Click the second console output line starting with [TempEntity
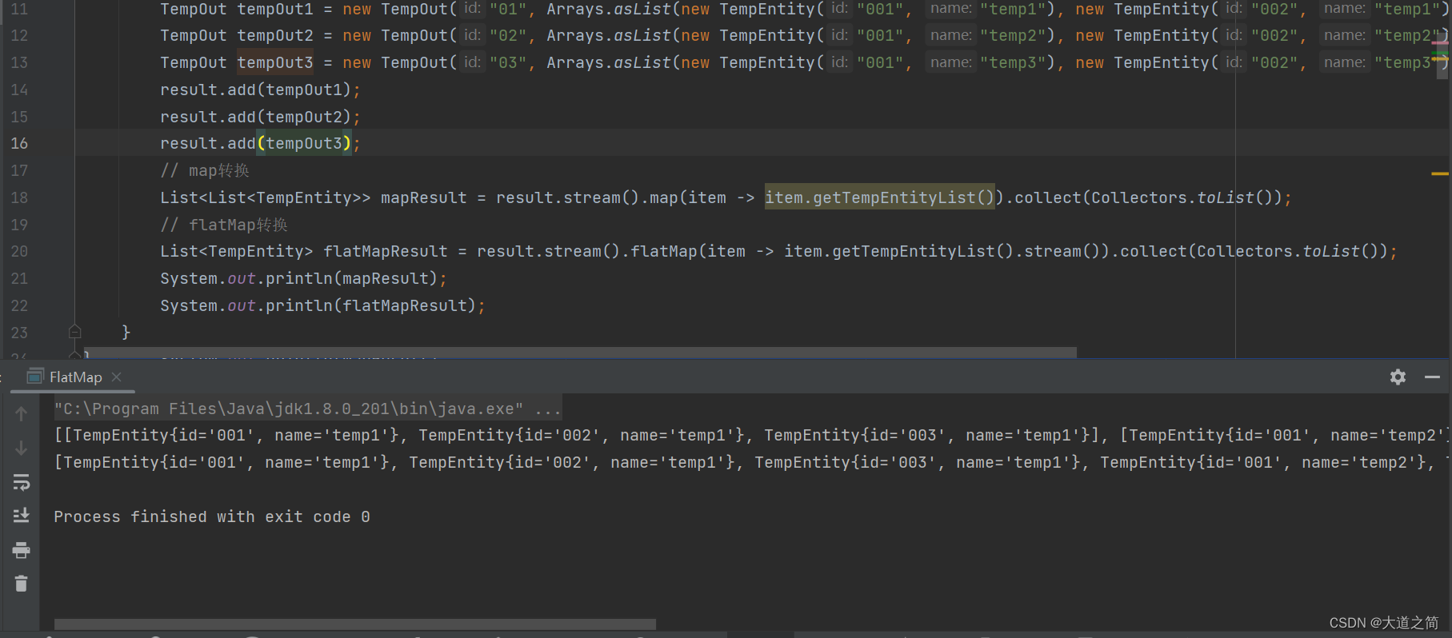The width and height of the screenshot is (1452, 638). (752, 462)
